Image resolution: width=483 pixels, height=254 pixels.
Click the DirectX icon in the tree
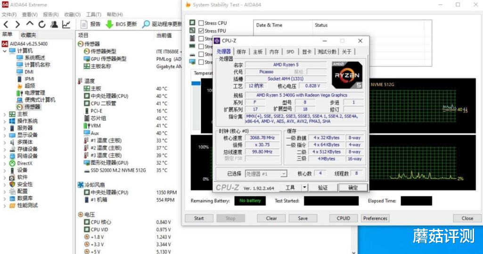[12, 163]
